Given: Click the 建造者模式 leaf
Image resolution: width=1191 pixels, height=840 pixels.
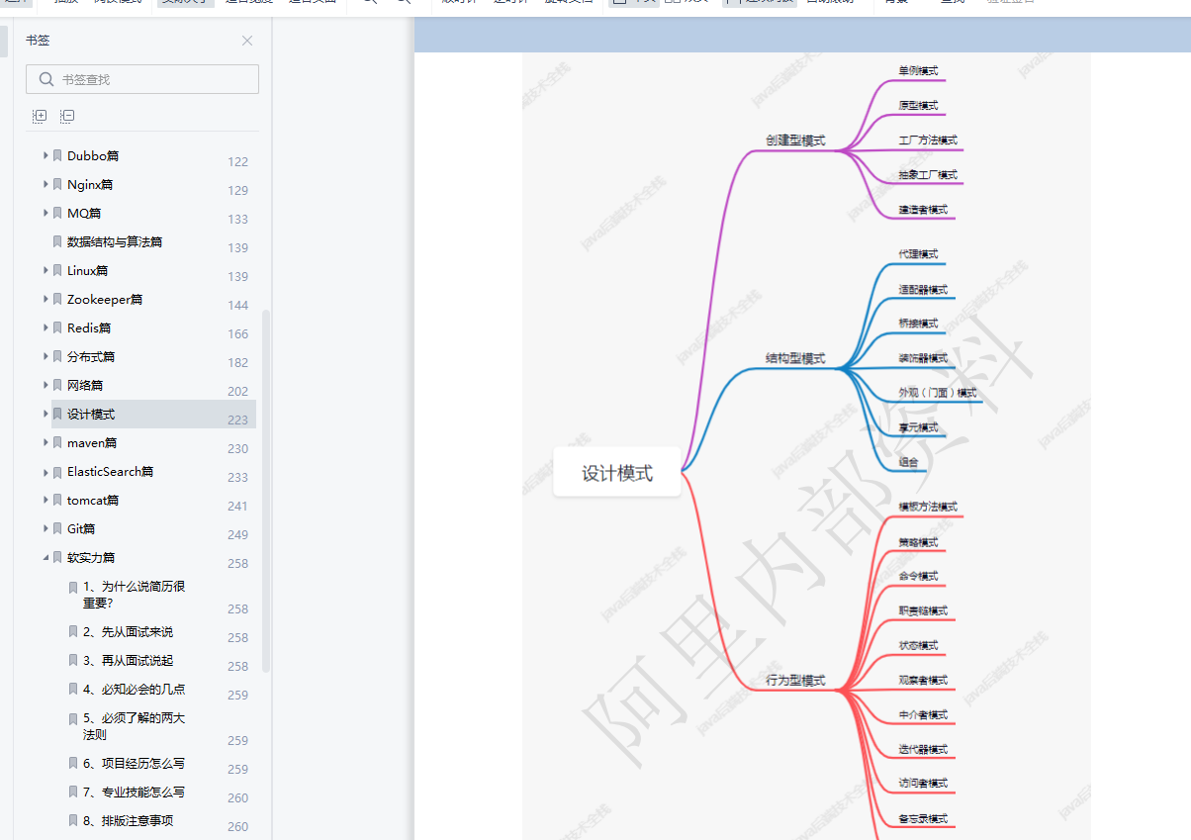Looking at the screenshot, I should (x=923, y=210).
